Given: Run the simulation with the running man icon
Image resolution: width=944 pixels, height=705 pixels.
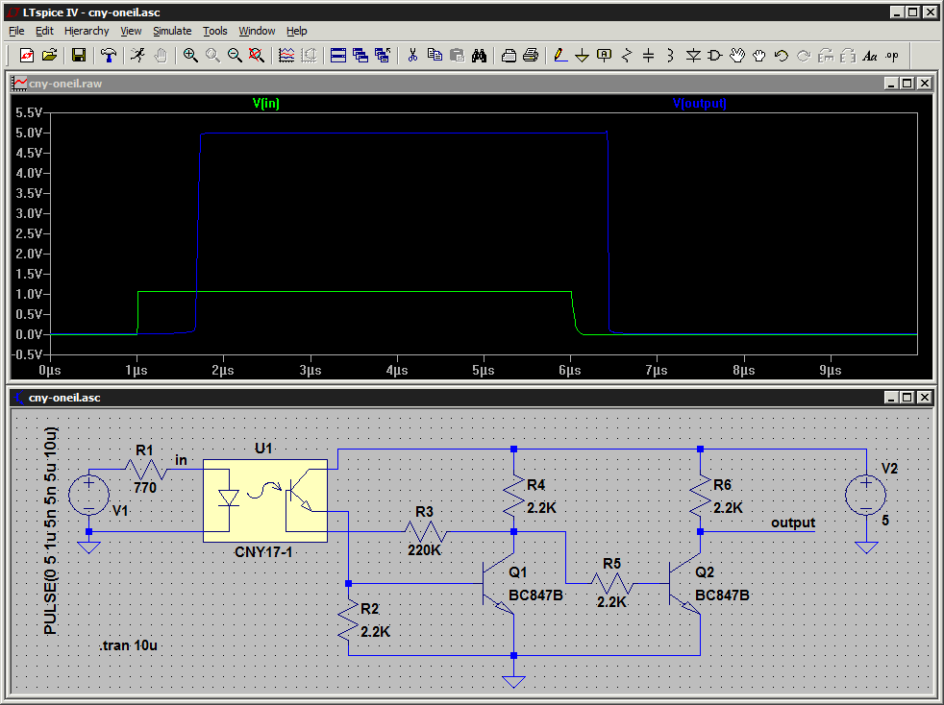Looking at the screenshot, I should click(137, 56).
